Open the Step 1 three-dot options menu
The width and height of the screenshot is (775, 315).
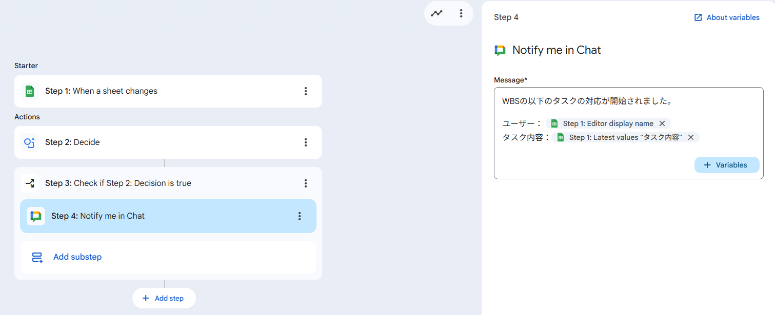(x=306, y=91)
